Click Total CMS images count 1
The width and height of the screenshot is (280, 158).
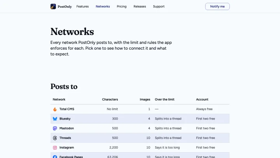[149, 109]
